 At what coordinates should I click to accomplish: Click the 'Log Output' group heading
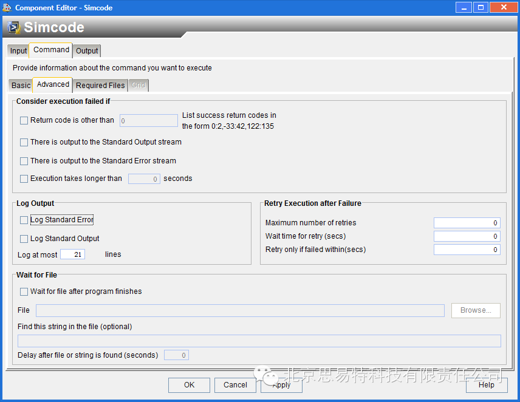pos(35,203)
